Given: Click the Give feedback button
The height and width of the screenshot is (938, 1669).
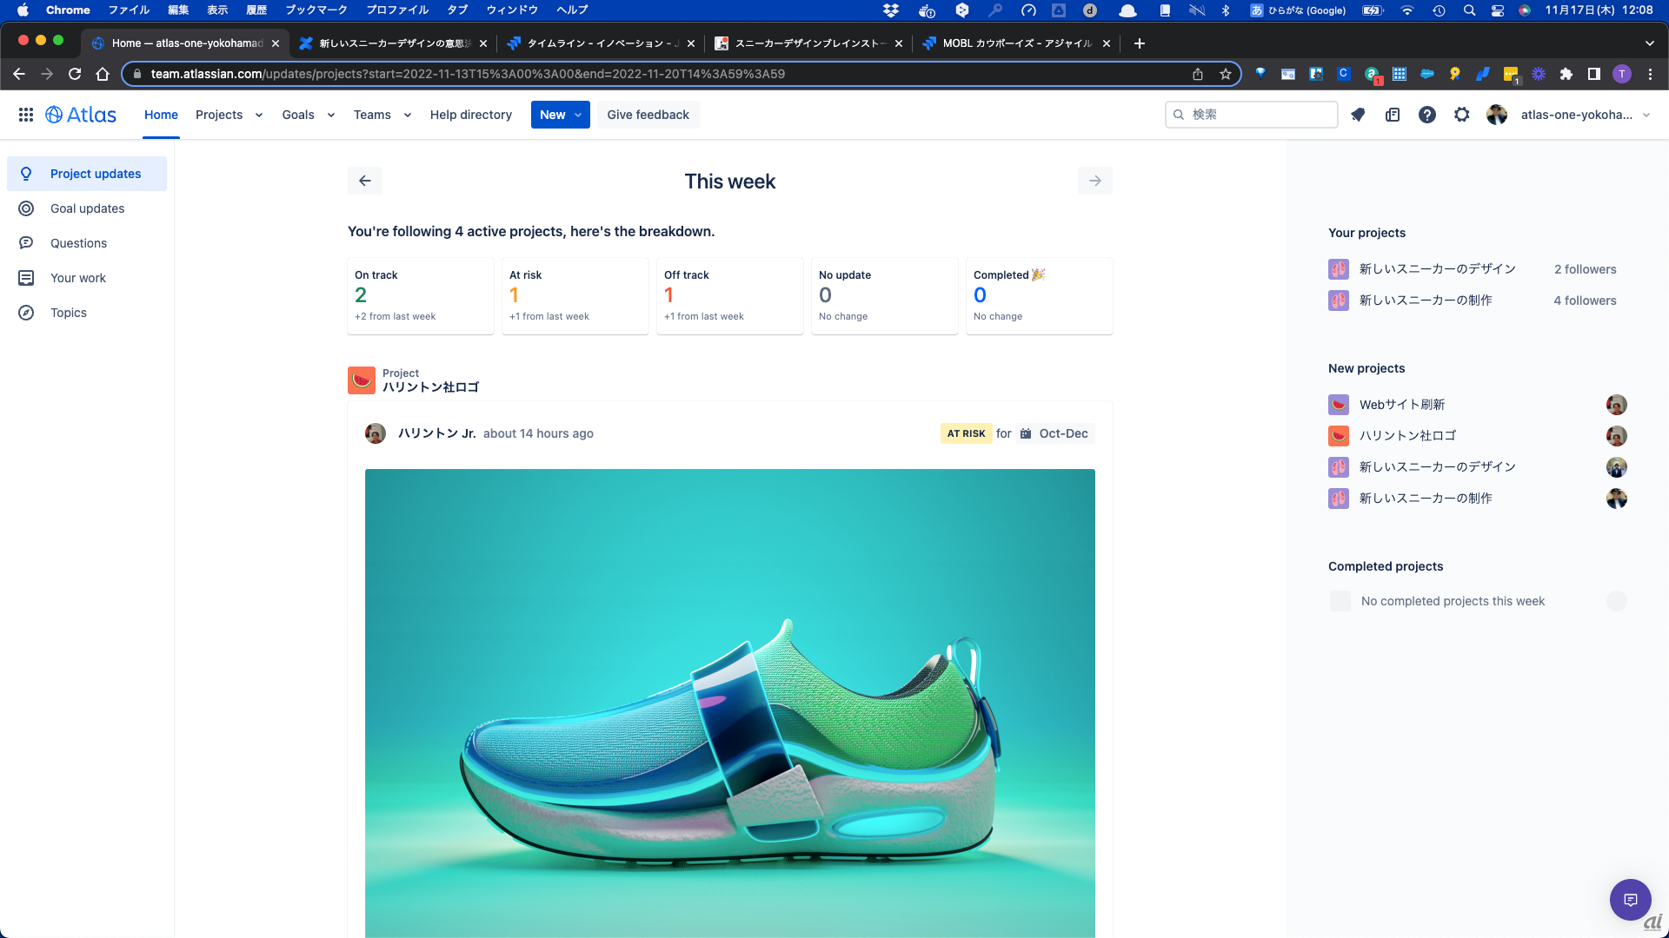Looking at the screenshot, I should coord(648,115).
